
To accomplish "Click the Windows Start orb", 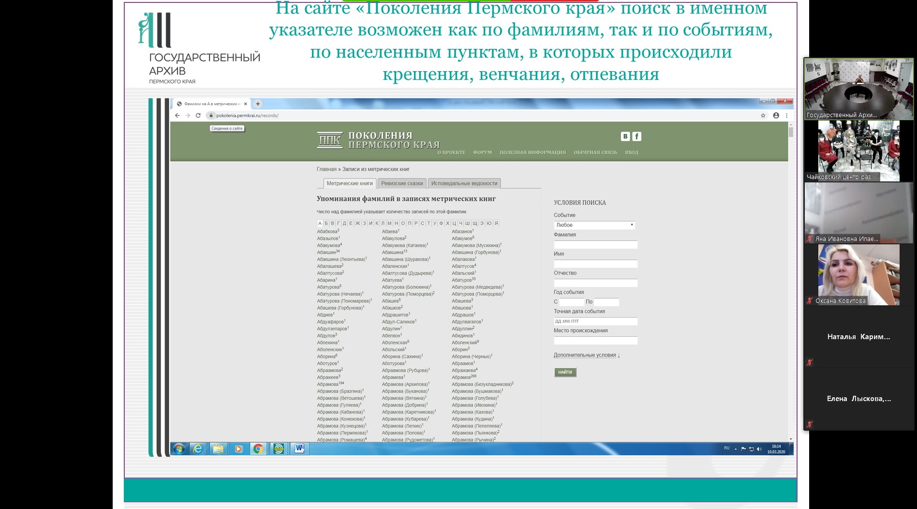I will [x=178, y=449].
